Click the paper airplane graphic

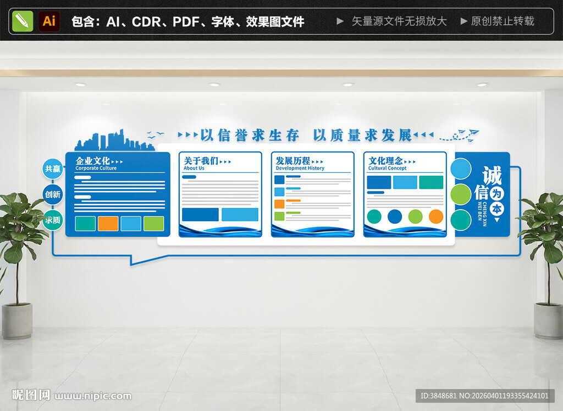coord(460,136)
